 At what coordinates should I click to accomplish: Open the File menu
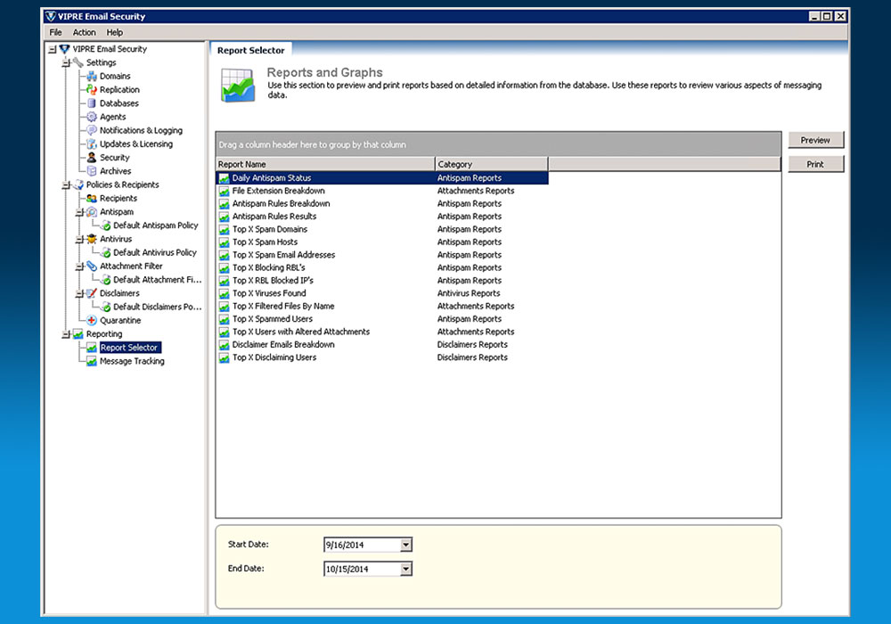(x=55, y=32)
